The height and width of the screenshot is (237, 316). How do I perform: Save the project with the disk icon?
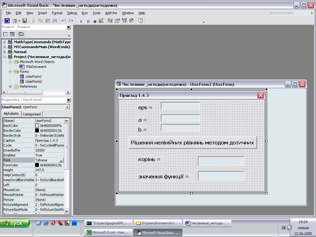tap(25, 21)
